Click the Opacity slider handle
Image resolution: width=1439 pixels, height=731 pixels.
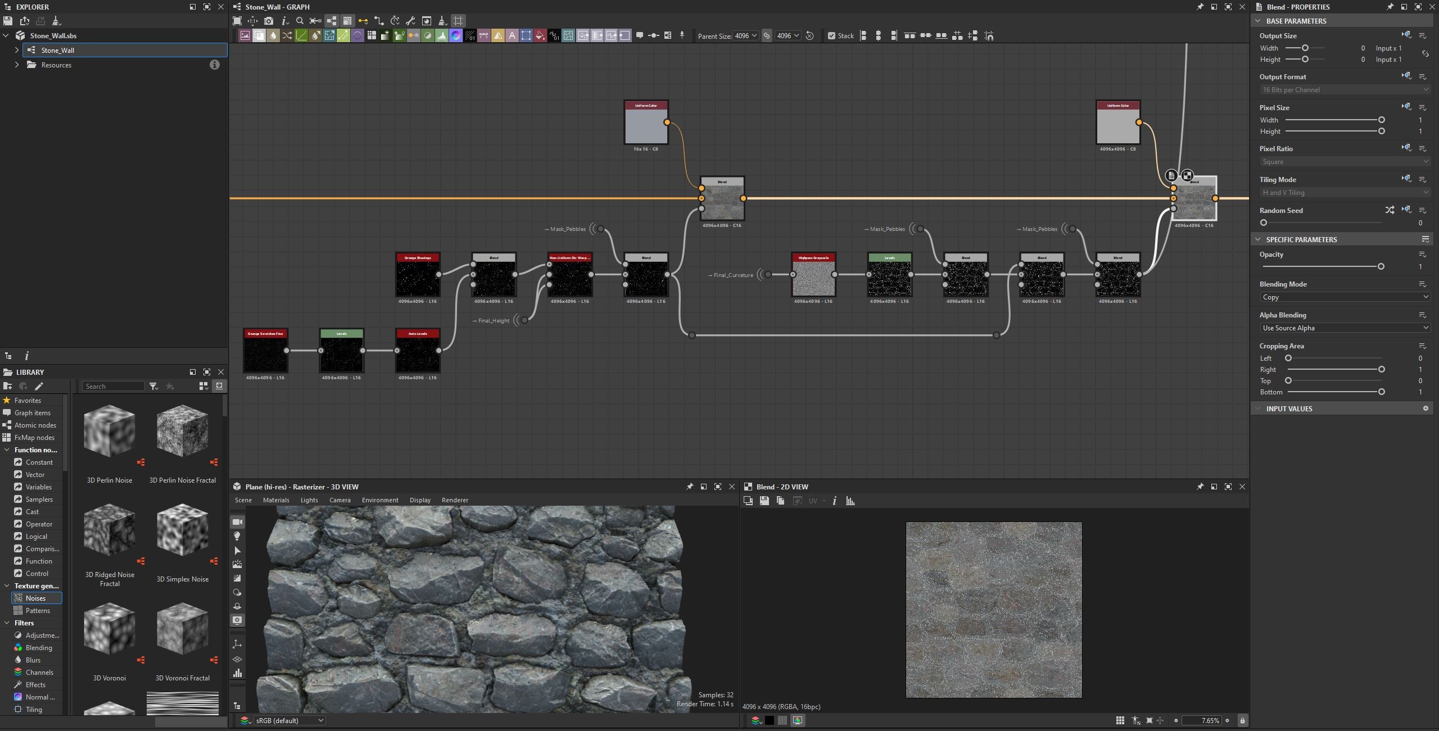click(1381, 266)
